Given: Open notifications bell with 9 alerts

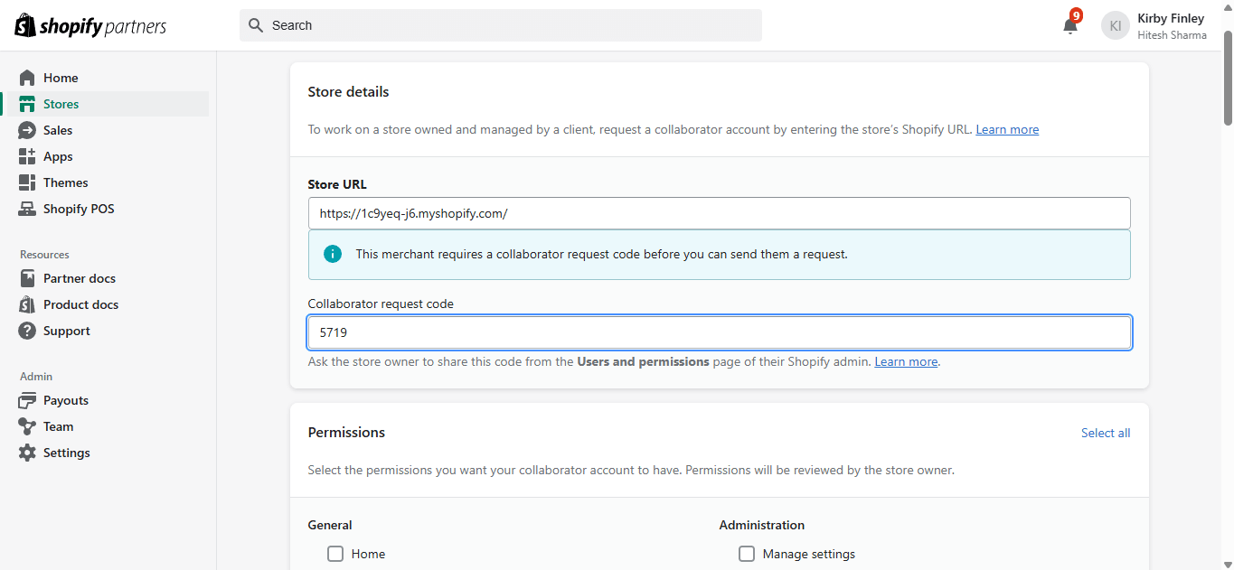Looking at the screenshot, I should tap(1070, 25).
